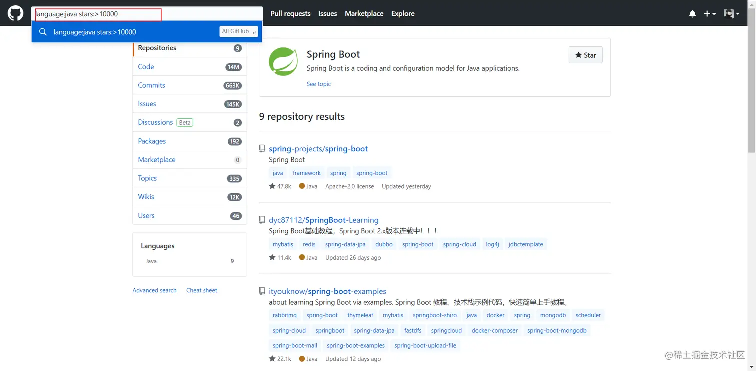This screenshot has height=371, width=756.
Task: Click the springboot-shiro topic tag
Action: pos(435,315)
